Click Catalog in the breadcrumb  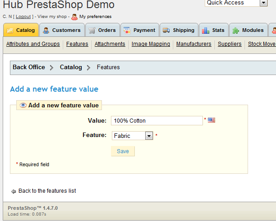[71, 67]
